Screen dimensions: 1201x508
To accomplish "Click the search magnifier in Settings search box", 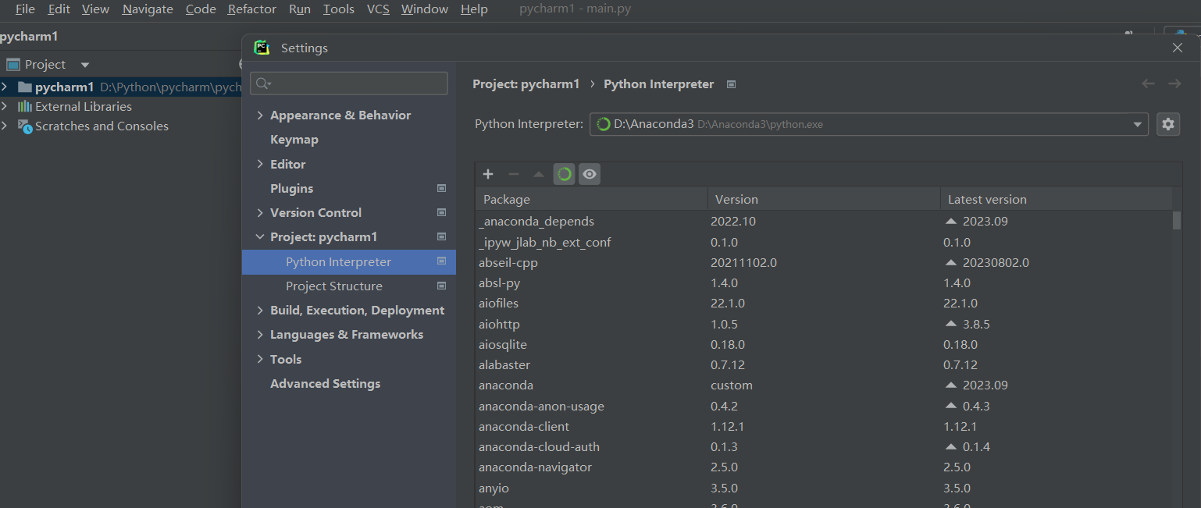I will point(262,83).
